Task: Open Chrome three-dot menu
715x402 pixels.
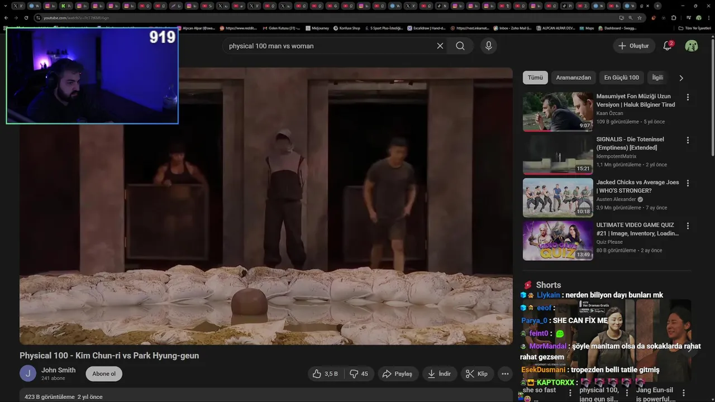Action: (708, 18)
